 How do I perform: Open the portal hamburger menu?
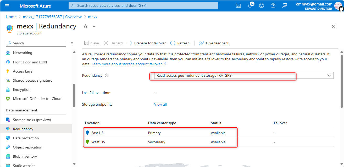pos(7,6)
